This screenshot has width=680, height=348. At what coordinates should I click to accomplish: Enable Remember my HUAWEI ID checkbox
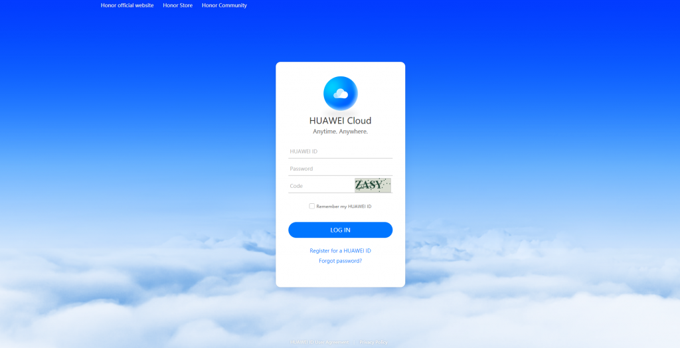[x=312, y=206]
